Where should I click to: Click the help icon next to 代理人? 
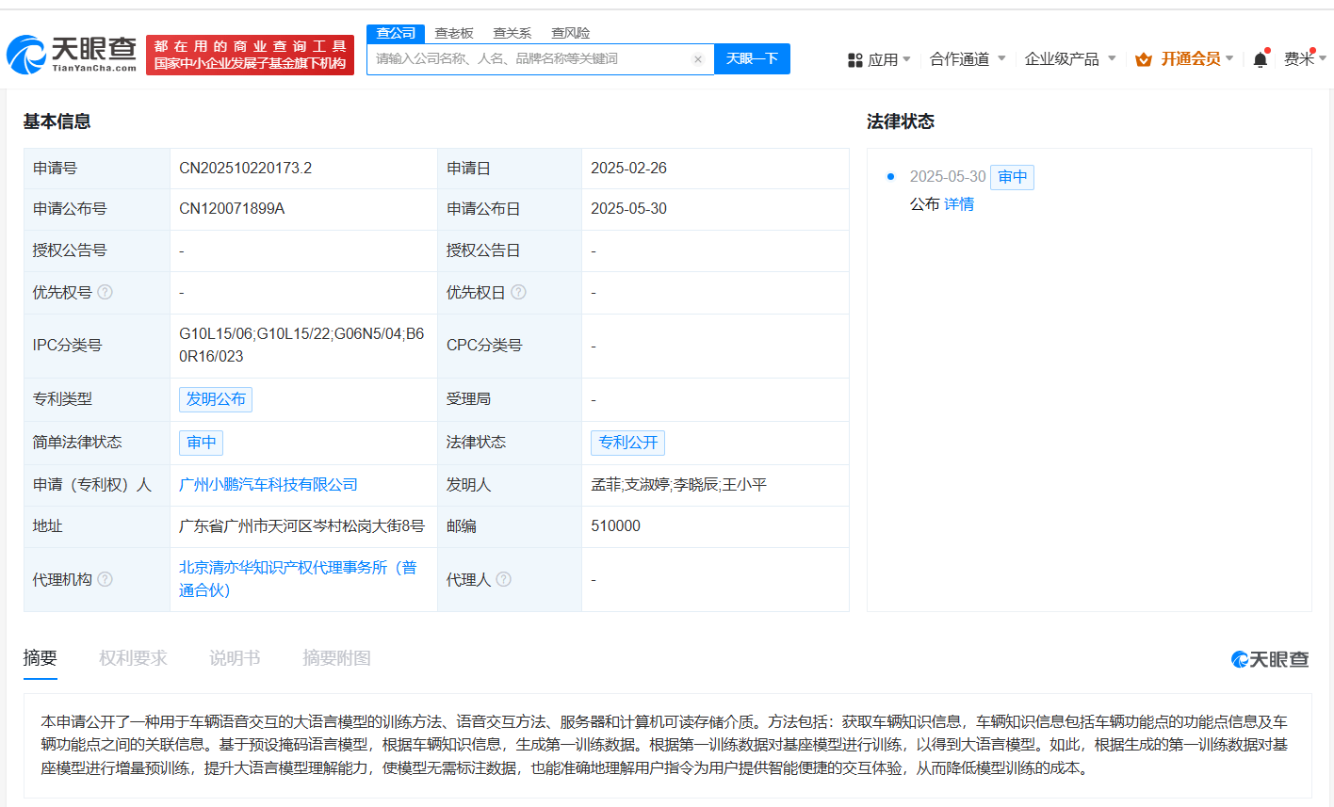pos(504,579)
